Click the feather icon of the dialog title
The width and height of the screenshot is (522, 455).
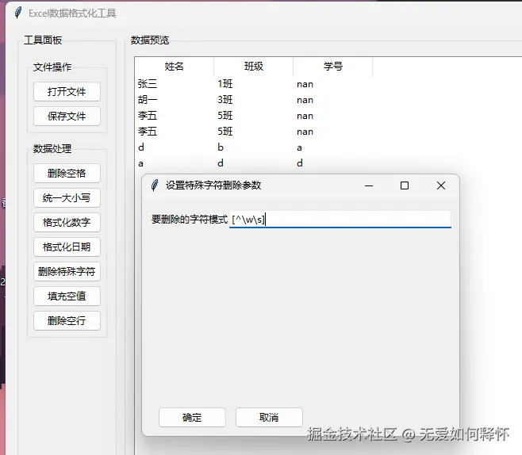coord(155,185)
